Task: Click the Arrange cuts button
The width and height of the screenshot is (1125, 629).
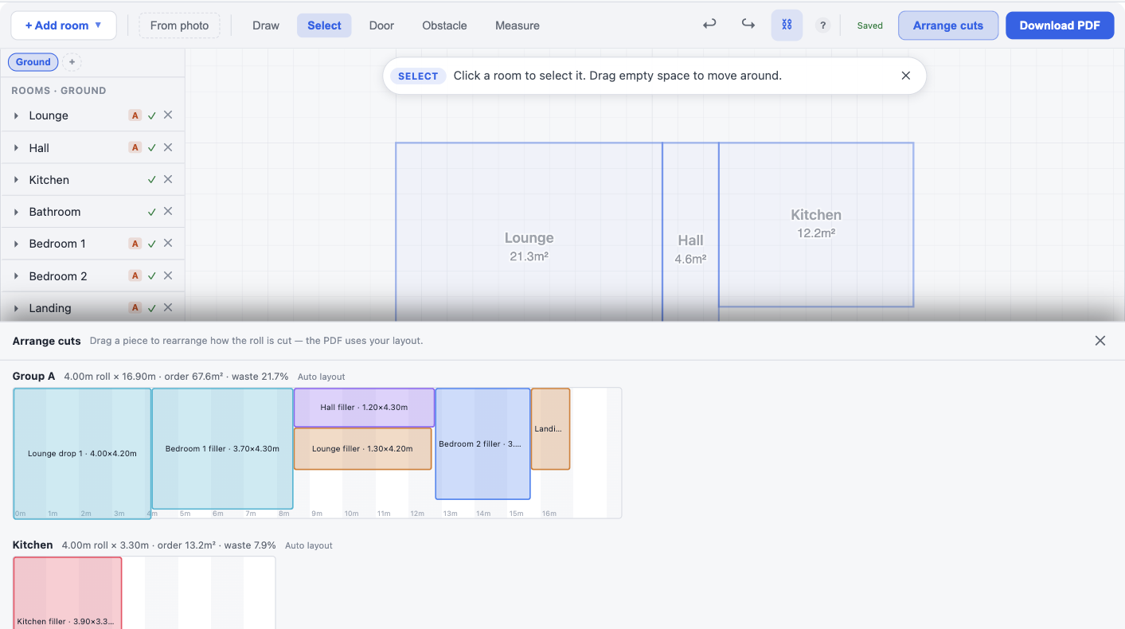Action: 948,25
